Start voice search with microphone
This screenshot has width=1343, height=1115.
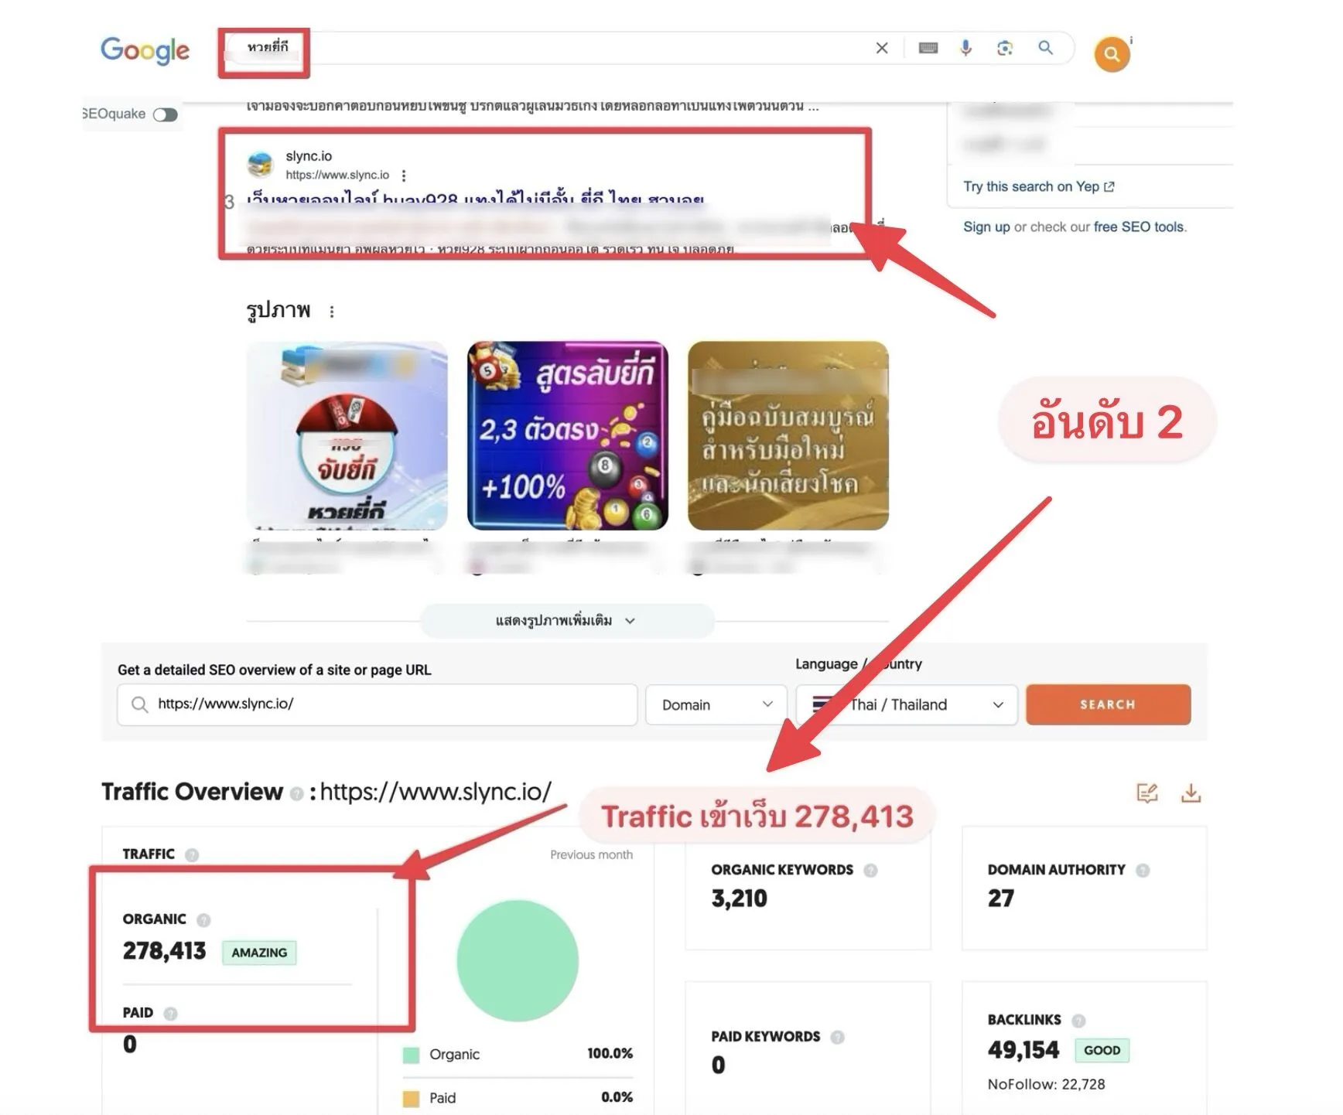[x=965, y=48]
